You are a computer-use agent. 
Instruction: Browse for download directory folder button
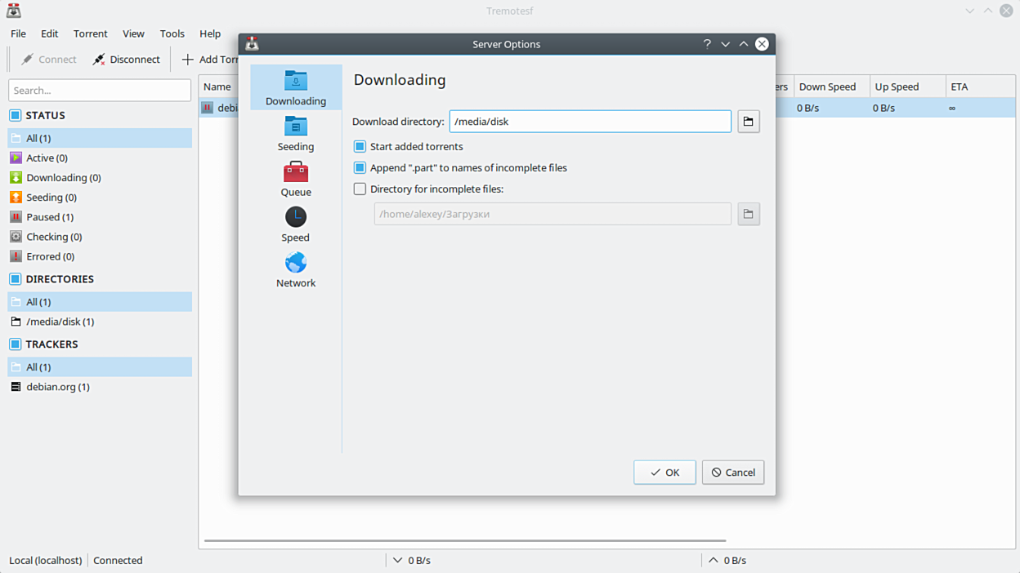click(x=748, y=122)
